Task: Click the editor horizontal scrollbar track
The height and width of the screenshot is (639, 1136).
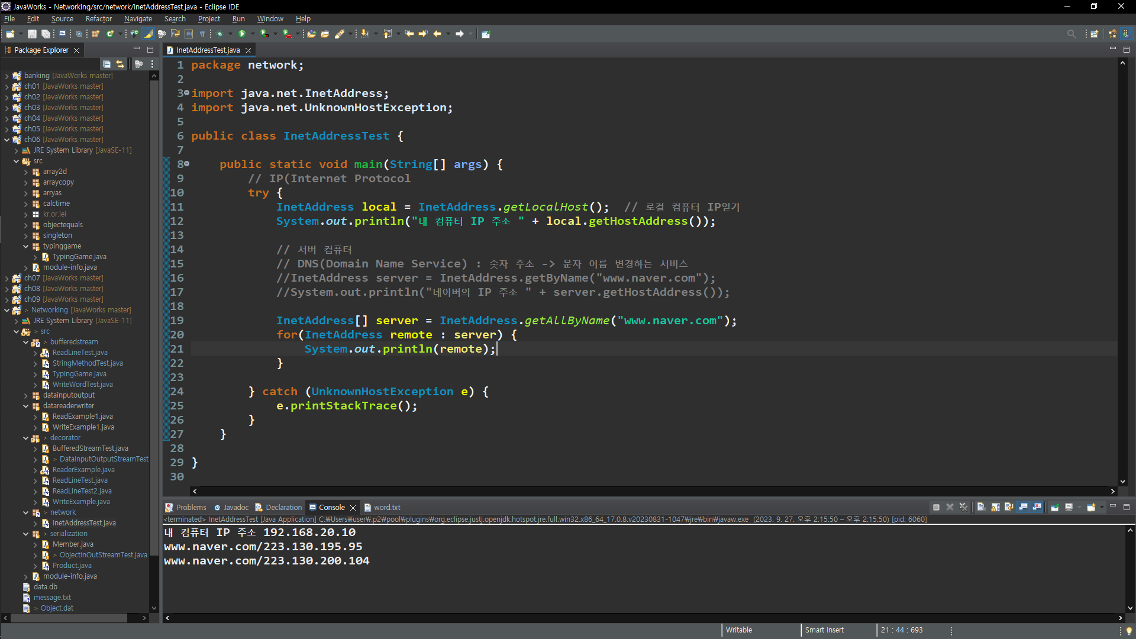Action: 651,491
